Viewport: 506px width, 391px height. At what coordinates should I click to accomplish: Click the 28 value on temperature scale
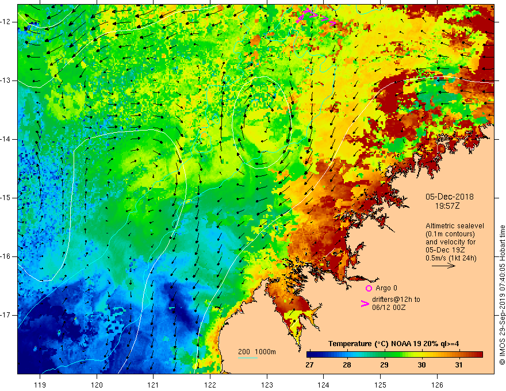(347, 365)
